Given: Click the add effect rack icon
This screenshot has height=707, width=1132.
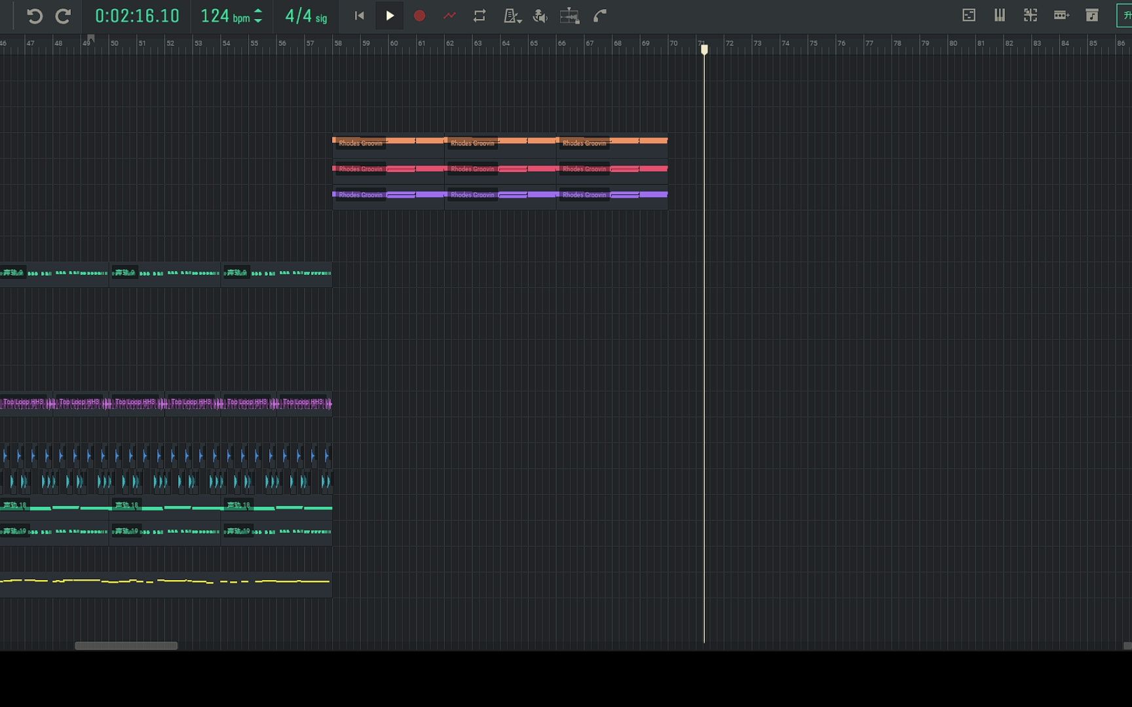Looking at the screenshot, I should point(1061,15).
